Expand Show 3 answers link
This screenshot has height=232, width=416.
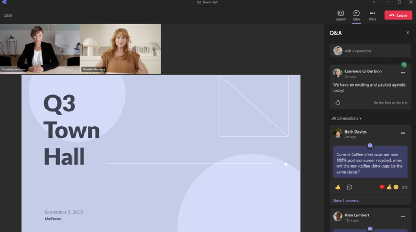(346, 201)
